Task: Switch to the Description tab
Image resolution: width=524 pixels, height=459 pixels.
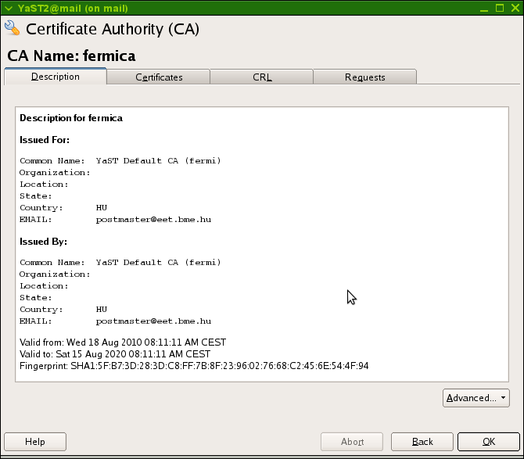Action: (56, 77)
